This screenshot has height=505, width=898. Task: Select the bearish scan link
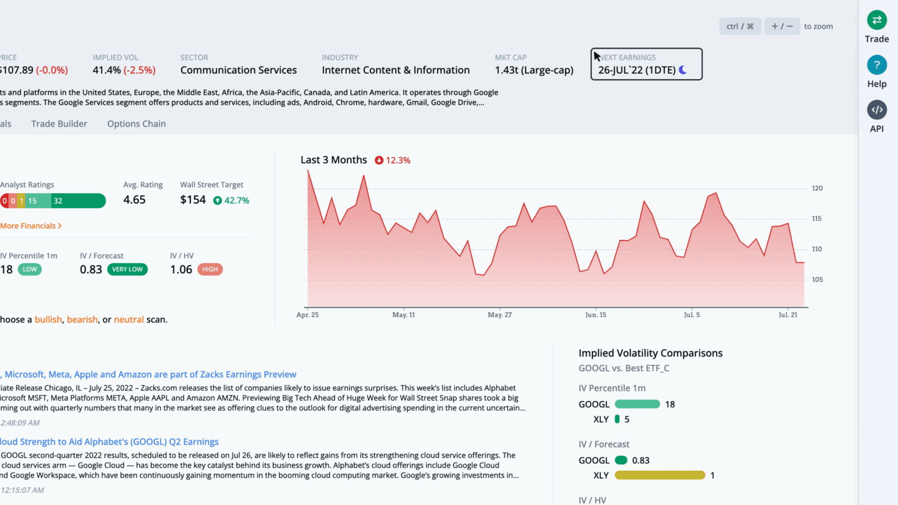coord(82,319)
